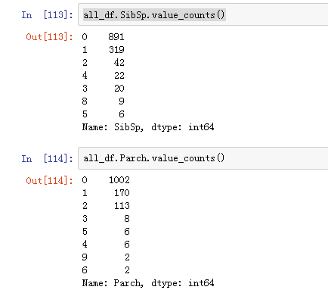The width and height of the screenshot is (328, 293).
Task: Select the Out[114] output prompt
Action: 49,180
